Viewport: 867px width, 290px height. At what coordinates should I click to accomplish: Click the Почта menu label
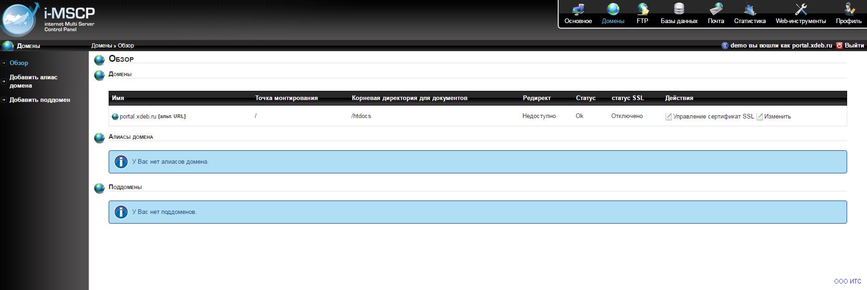716,21
